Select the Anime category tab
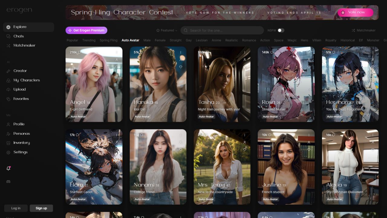This screenshot has width=387, height=218. 216,40
